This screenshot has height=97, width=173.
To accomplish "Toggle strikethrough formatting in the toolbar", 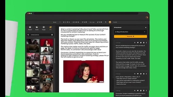I will (x=69, y=22).
